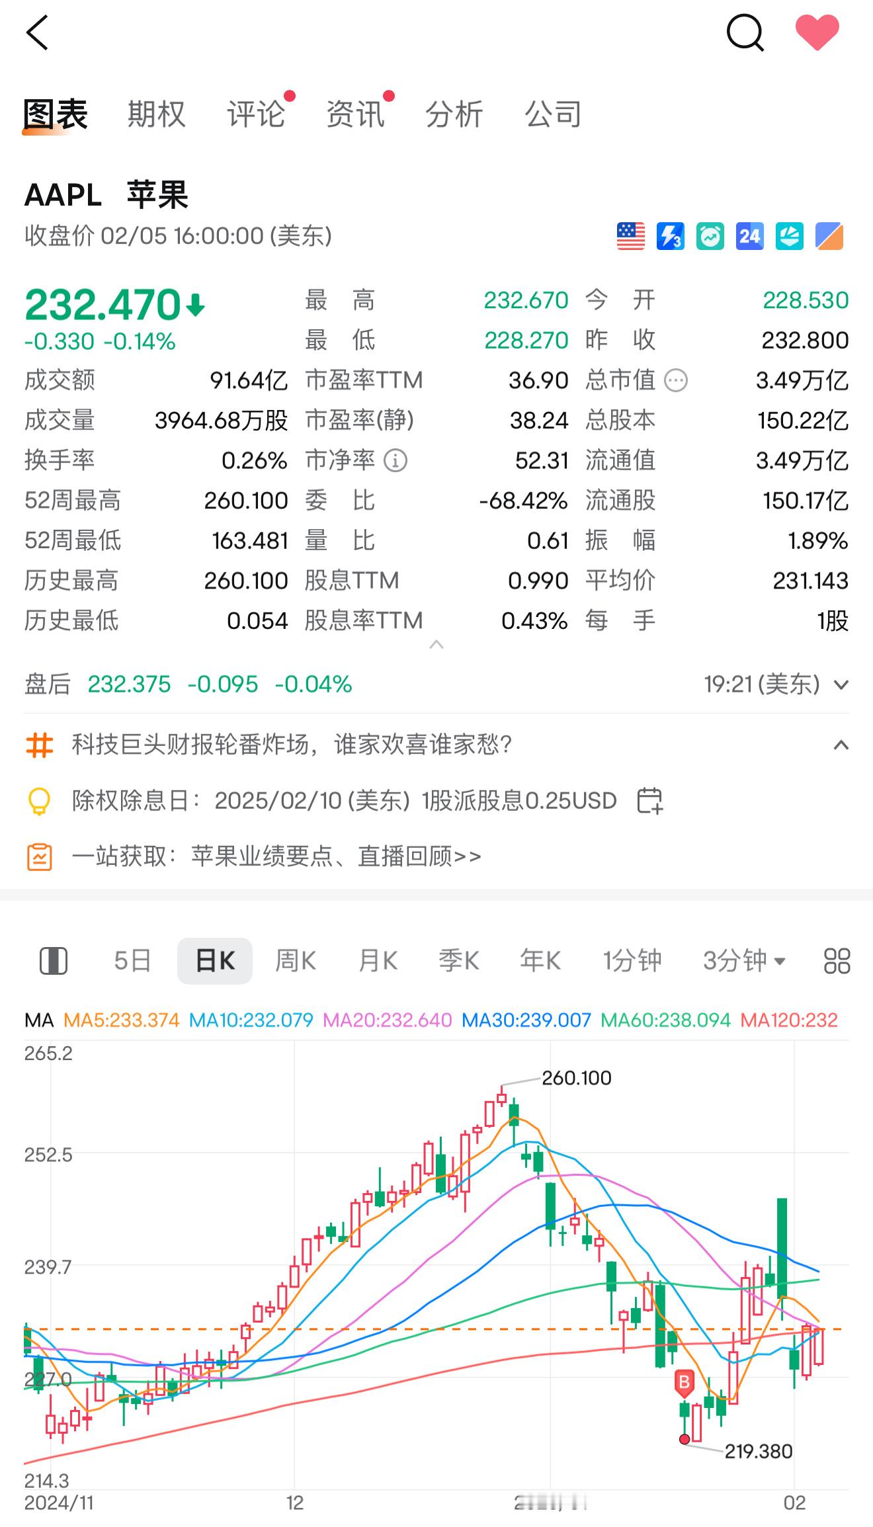Tap the blue-orange diagonal square icon
This screenshot has height=1527, width=873.
pos(829,236)
